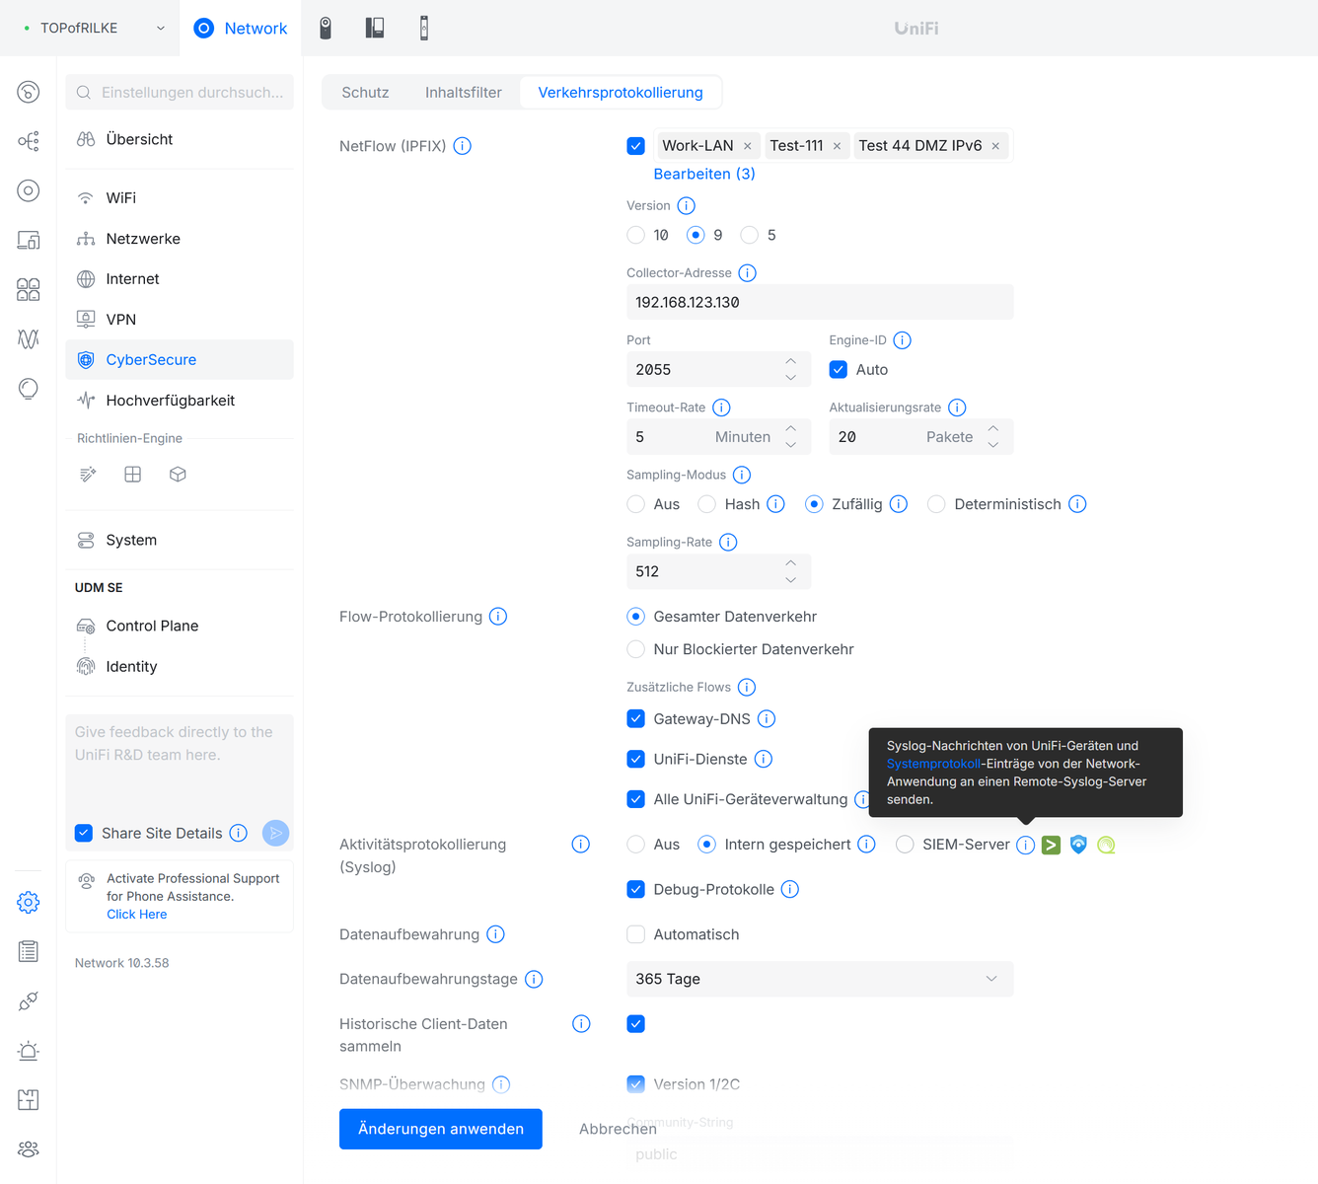The image size is (1318, 1184).
Task: Increase the Aktualisierungsrate packets
Action: (x=993, y=428)
